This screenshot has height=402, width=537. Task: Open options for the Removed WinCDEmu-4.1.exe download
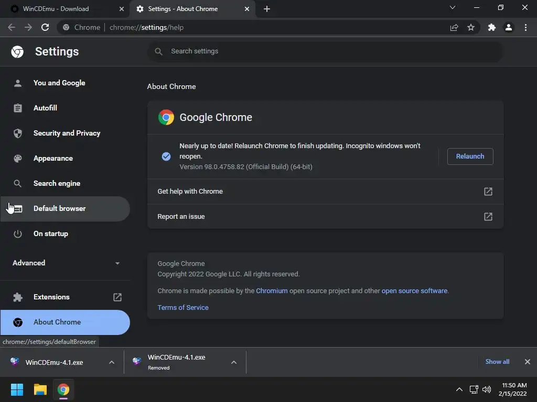coord(234,362)
